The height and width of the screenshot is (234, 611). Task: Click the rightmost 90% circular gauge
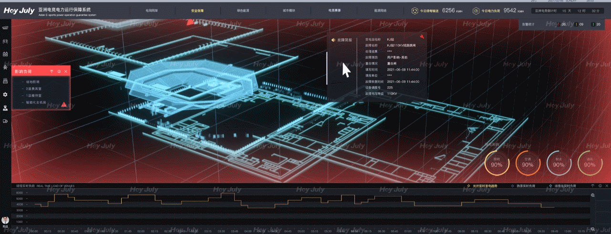click(590, 163)
